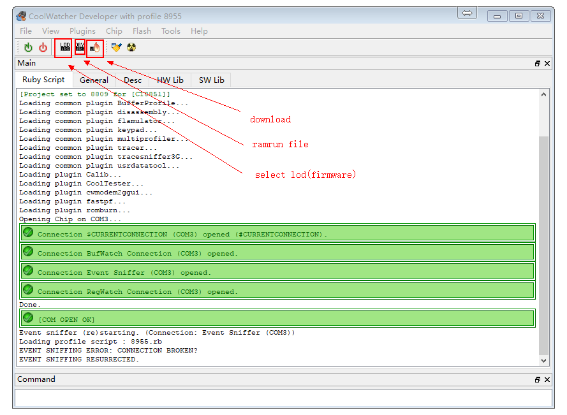Click the CoolWatcher app icon in title bar

click(22, 16)
